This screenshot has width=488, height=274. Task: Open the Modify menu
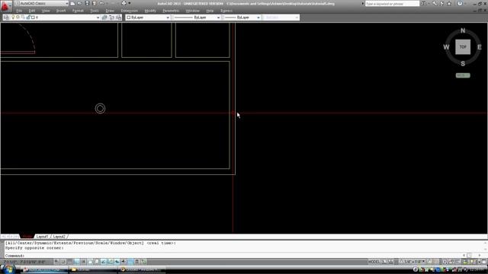point(150,11)
